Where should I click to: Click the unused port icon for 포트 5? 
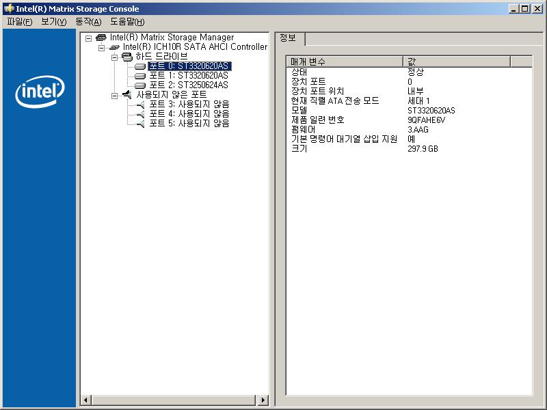pyautogui.click(x=140, y=124)
